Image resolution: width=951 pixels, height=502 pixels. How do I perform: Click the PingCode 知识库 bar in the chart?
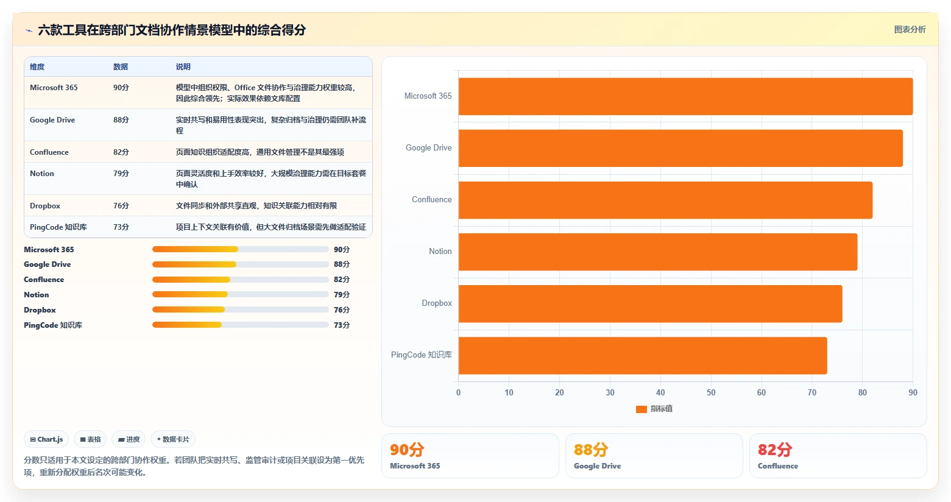click(643, 356)
